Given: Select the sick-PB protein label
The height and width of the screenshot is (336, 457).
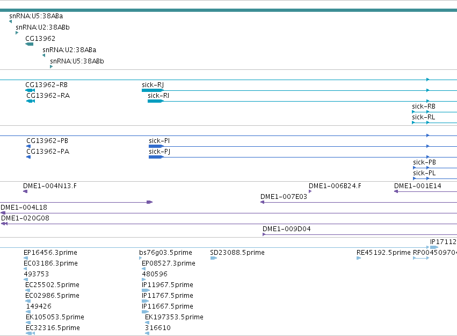Looking at the screenshot, I should pyautogui.click(x=424, y=162).
